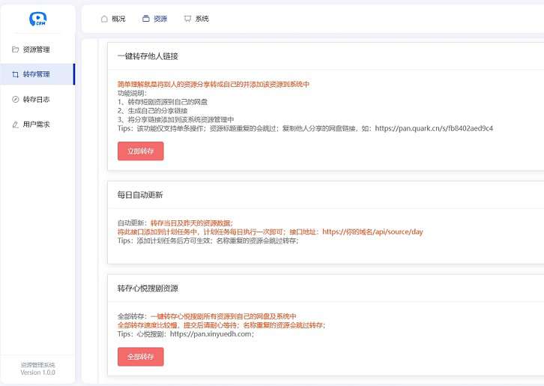Select the 转存管理 sidebar item
Screen dimensions: 544x386
pyautogui.click(x=36, y=74)
